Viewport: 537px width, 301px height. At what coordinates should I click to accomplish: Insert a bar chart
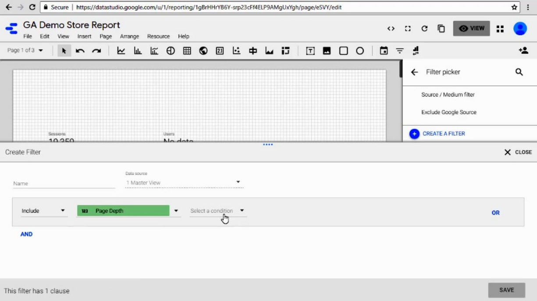click(x=138, y=50)
